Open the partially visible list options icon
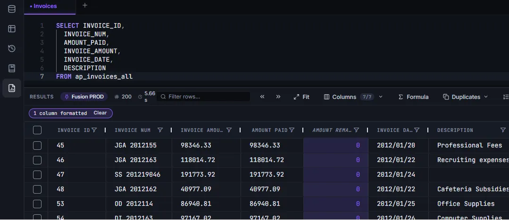Screen dimensions: 509x220 505,97
